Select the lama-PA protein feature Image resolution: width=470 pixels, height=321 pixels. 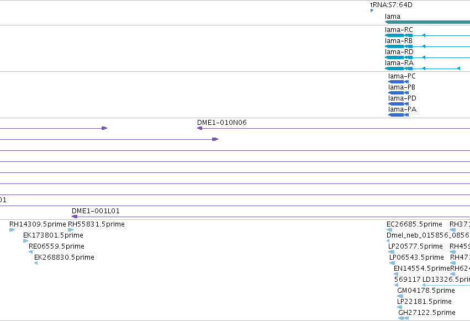[x=398, y=115]
